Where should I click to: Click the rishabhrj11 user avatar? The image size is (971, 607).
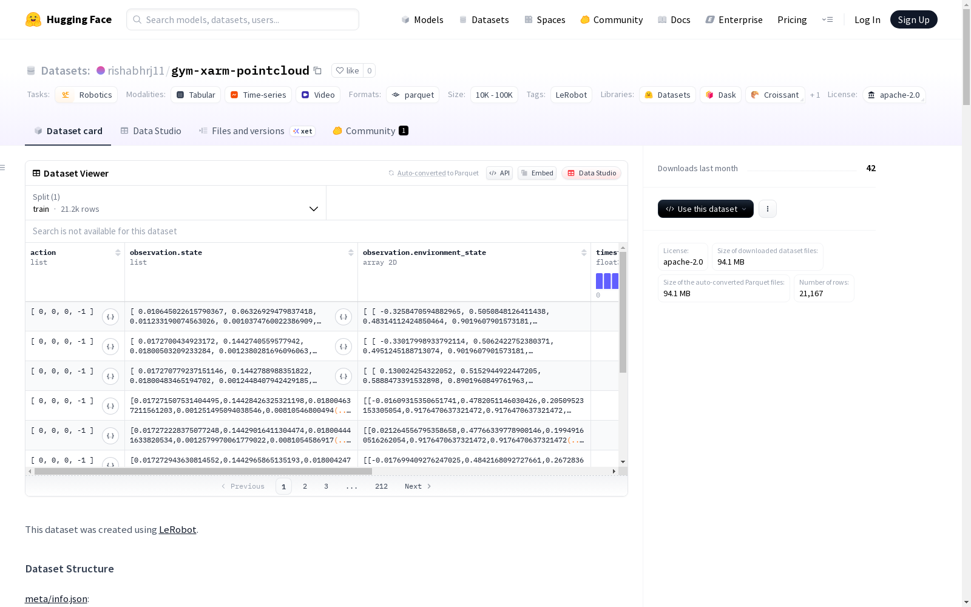(101, 70)
